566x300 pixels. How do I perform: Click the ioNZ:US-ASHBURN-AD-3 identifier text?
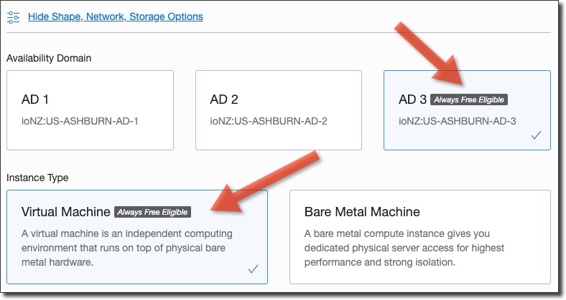click(x=458, y=120)
